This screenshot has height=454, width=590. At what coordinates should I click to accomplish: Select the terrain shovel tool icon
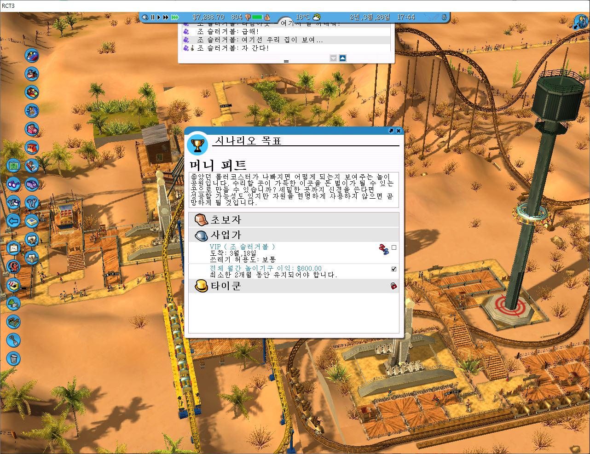[13, 340]
